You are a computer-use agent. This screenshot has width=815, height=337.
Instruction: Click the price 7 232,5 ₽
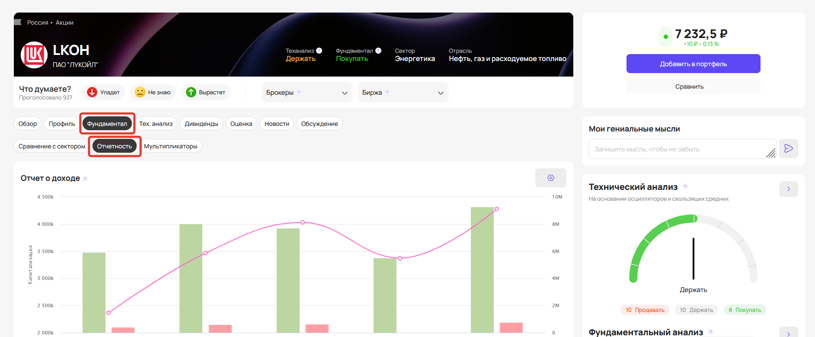701,34
